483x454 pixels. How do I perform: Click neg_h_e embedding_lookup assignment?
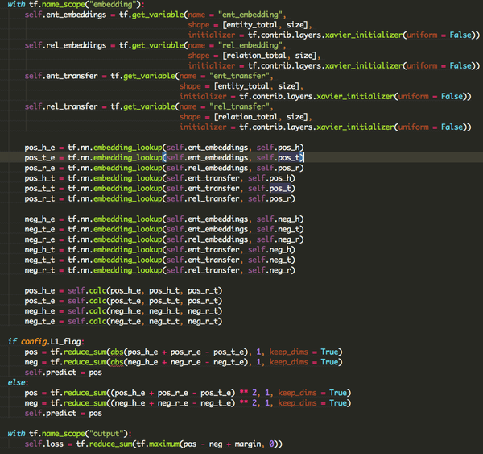pos(164,219)
